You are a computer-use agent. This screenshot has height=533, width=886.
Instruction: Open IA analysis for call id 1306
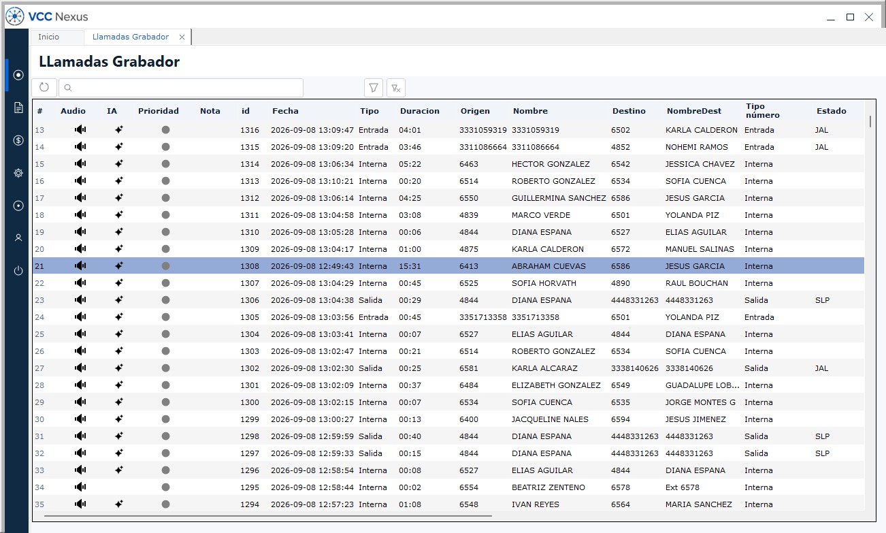pyautogui.click(x=118, y=300)
